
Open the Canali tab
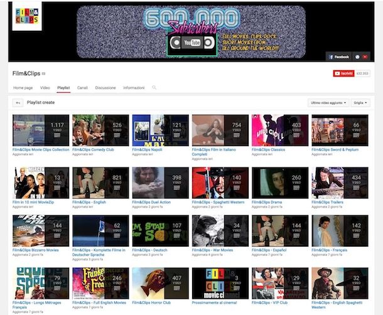(x=82, y=88)
